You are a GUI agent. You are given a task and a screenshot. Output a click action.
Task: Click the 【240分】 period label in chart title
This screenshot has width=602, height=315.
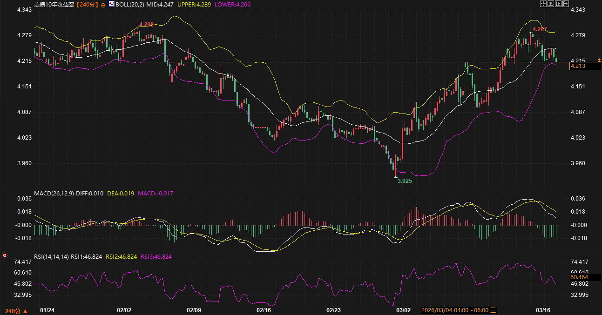pyautogui.click(x=88, y=4)
